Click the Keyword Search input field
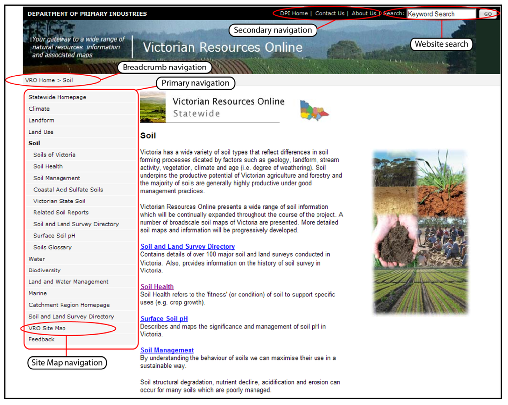508x405 pixels. click(441, 14)
